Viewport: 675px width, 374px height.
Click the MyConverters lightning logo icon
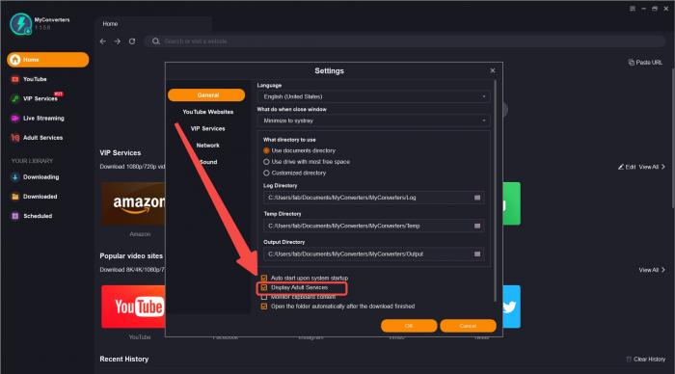coord(20,24)
